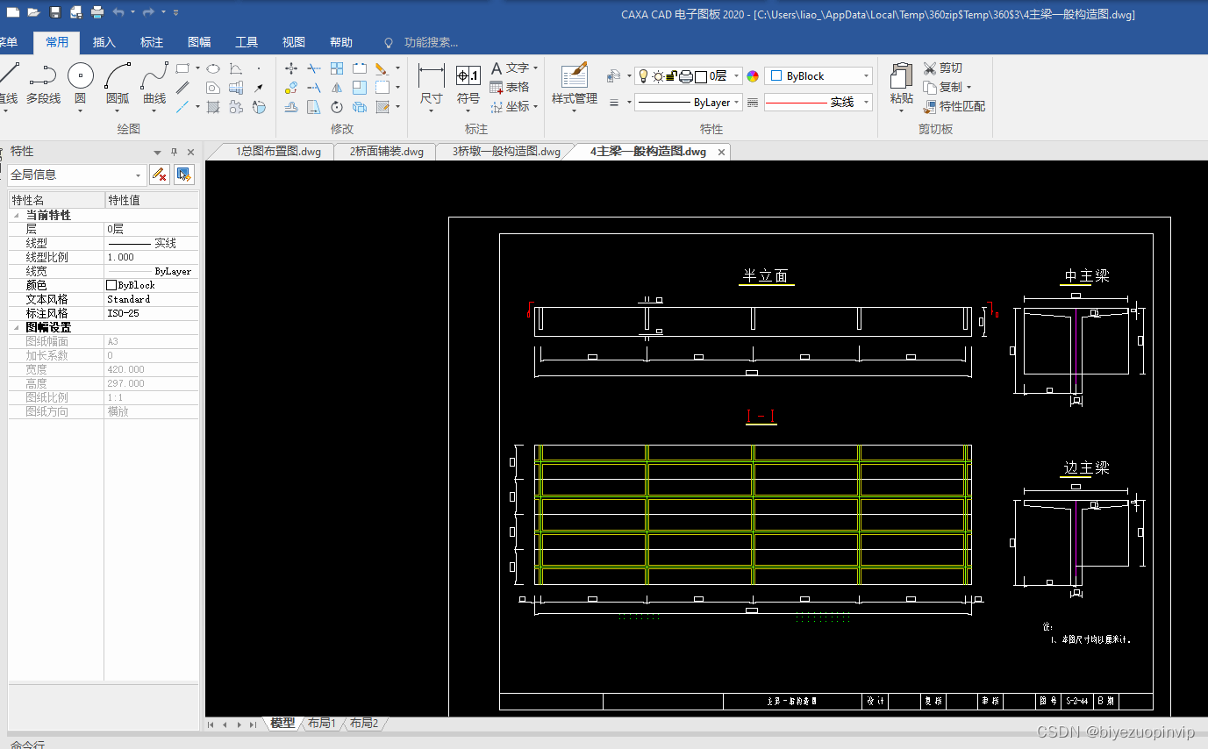Click the offset curve tool
Viewport: 1208px width, 749px height.
coord(291,107)
